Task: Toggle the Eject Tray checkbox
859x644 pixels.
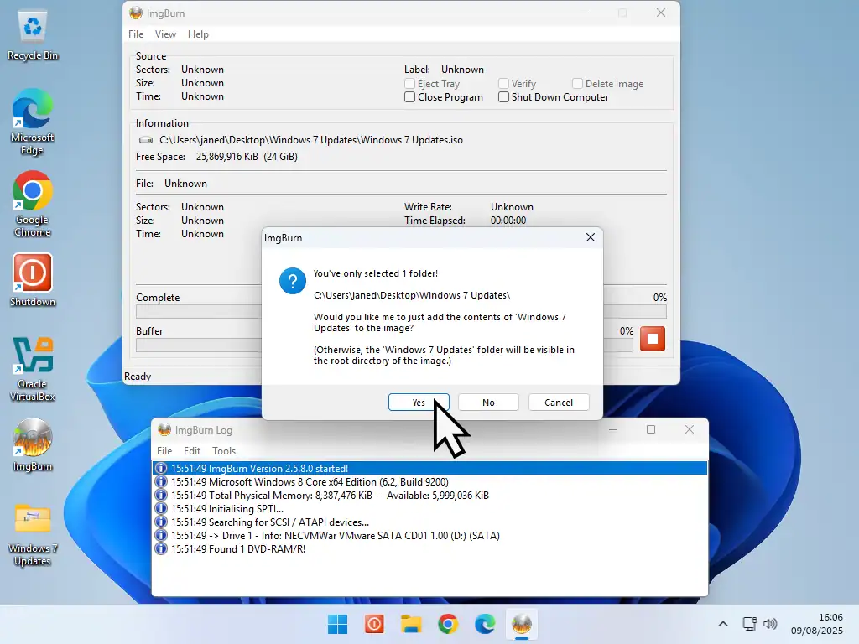Action: click(410, 84)
